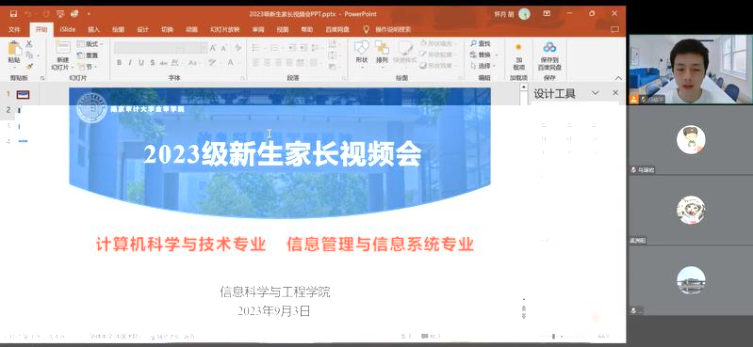Expand the Design Tools pane options chevron
The image size is (753, 347).
point(595,93)
